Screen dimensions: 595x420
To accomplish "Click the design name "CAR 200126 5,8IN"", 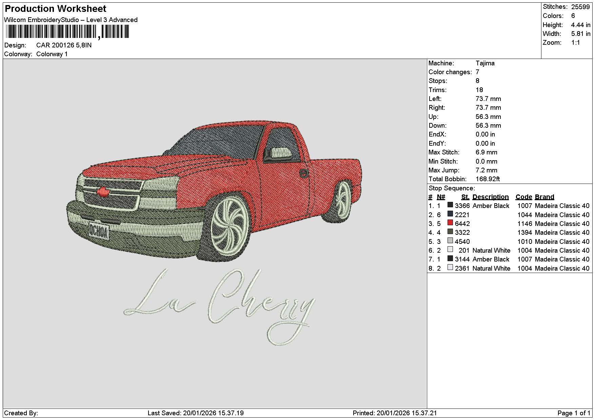I will click(64, 45).
